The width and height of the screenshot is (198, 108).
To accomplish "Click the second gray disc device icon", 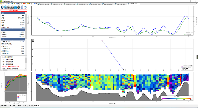I will (x=12, y=7).
